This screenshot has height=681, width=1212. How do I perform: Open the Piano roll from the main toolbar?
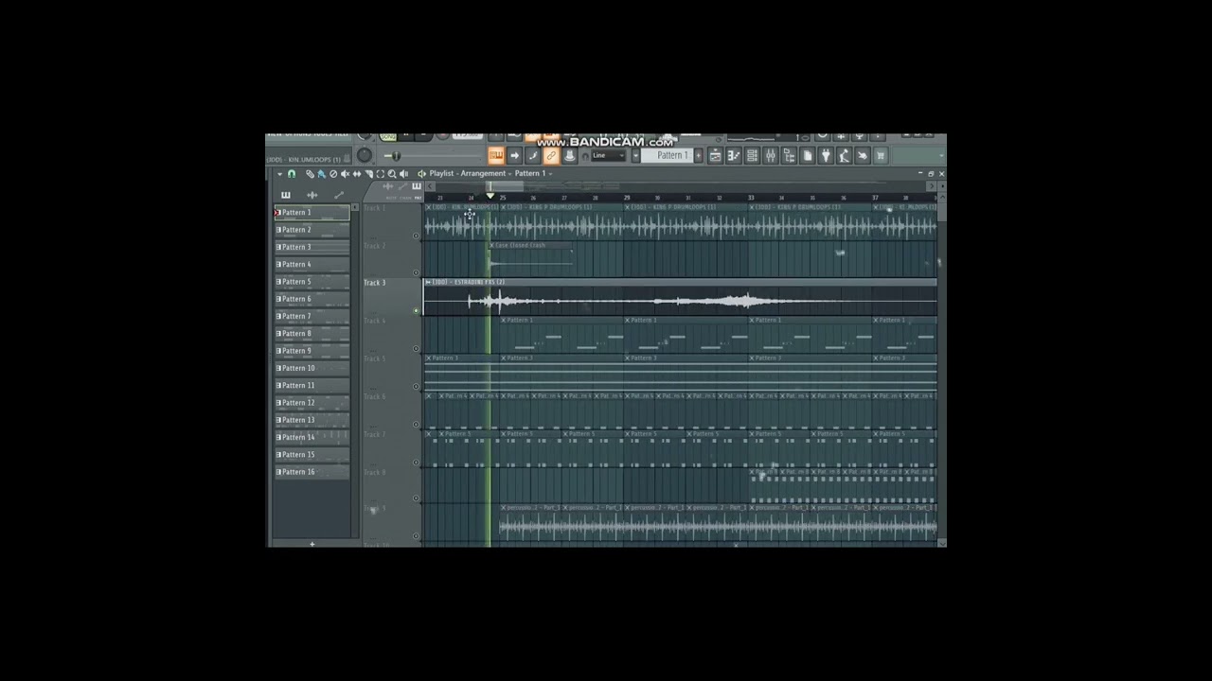click(x=734, y=156)
